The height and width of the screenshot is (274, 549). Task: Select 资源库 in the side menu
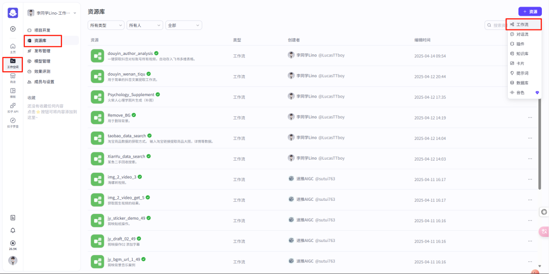coord(51,41)
